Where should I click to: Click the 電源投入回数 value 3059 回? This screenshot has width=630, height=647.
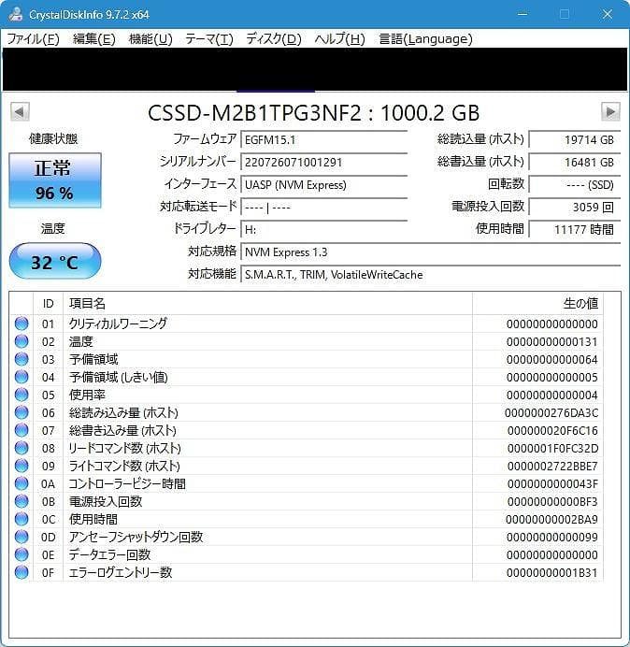point(574,208)
